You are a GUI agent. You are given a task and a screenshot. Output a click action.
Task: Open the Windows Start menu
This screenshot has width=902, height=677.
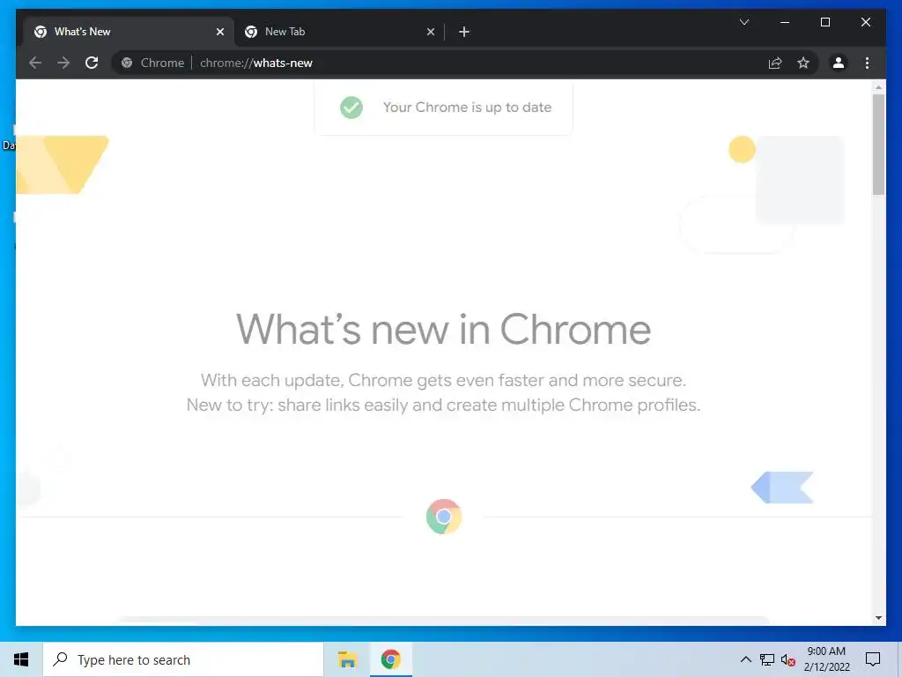21,659
